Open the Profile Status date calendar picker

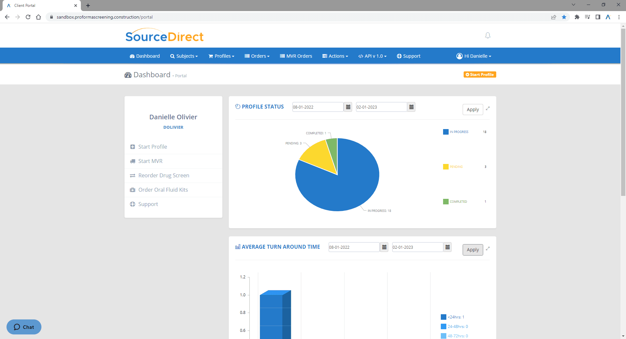tap(348, 107)
